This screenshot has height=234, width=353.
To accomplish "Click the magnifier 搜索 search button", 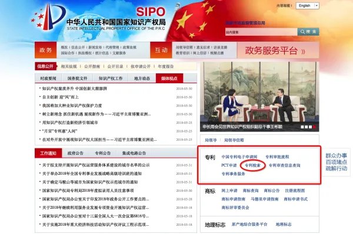I will click(308, 32).
